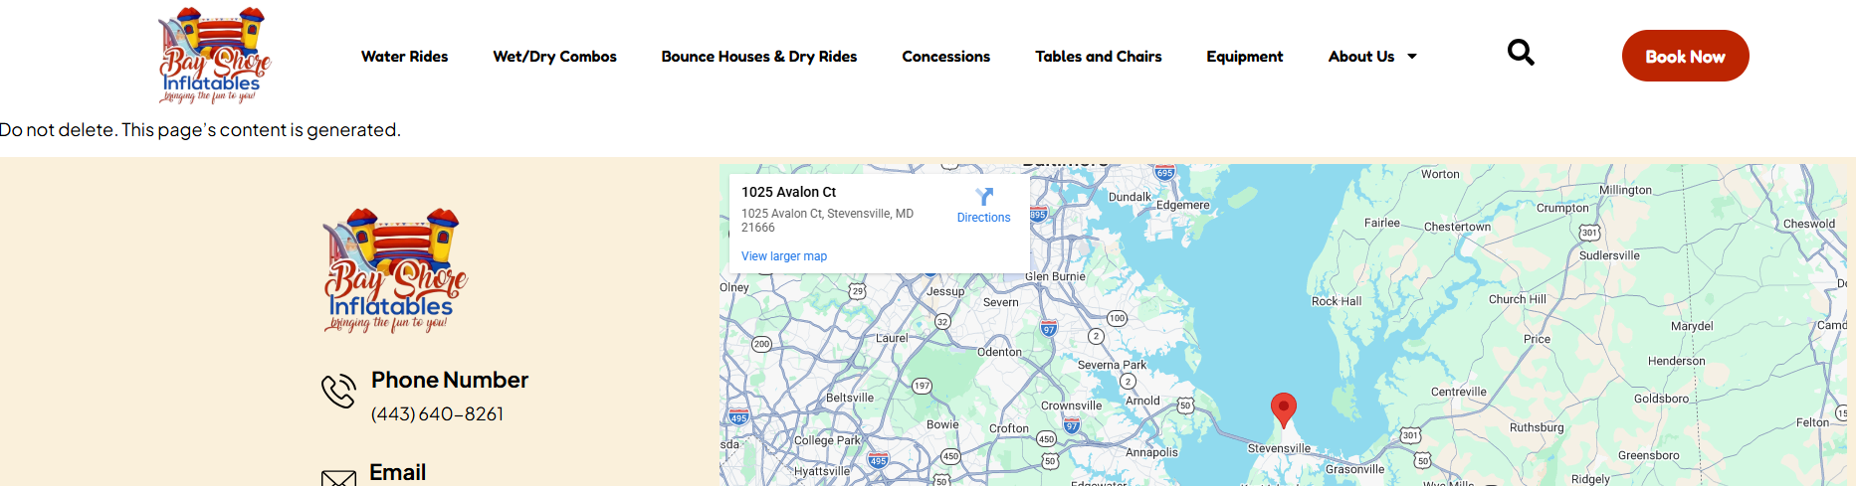Viewport: 1856px width, 486px height.
Task: Click the Annapolis label on the map
Action: tap(1151, 452)
